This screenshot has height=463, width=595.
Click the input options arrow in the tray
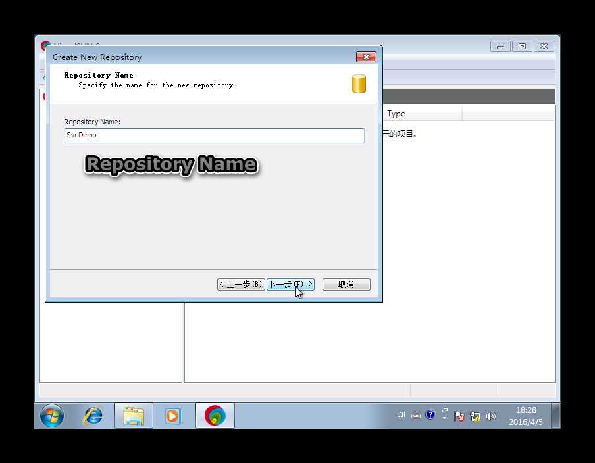(x=445, y=418)
